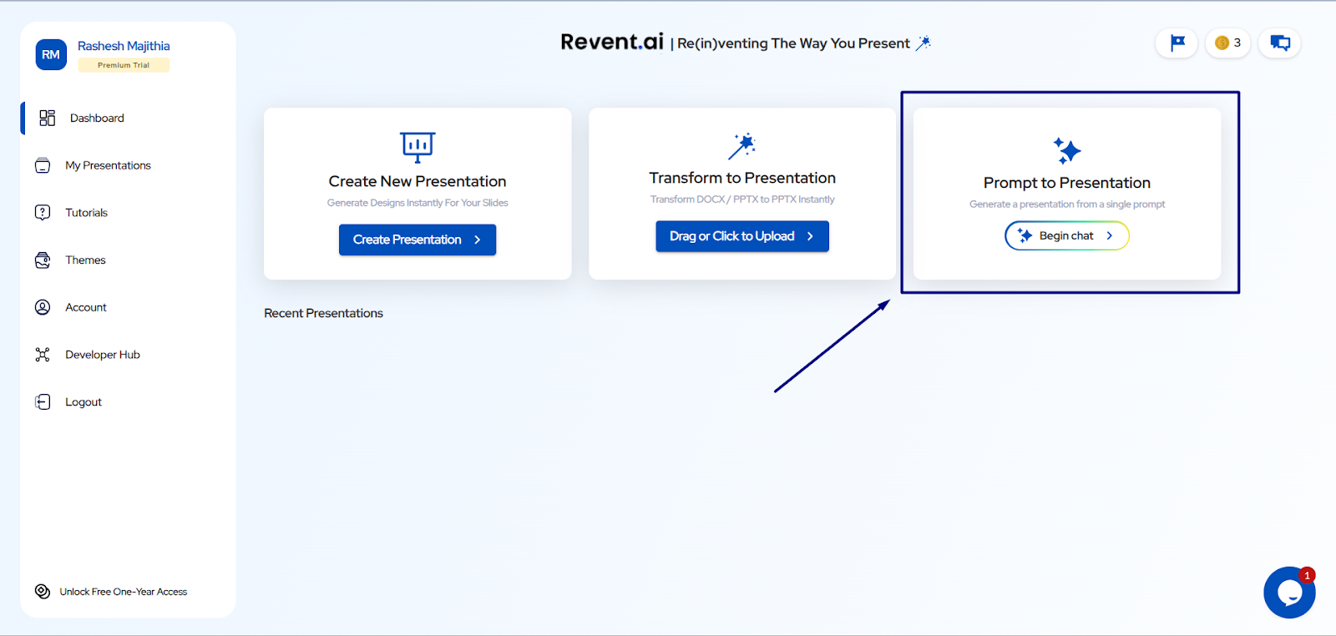Viewport: 1336px width, 636px height.
Task: Log out using the Logout item
Action: 83,402
